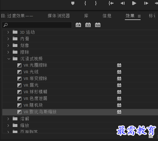Expand the 划像 folder

(8, 46)
